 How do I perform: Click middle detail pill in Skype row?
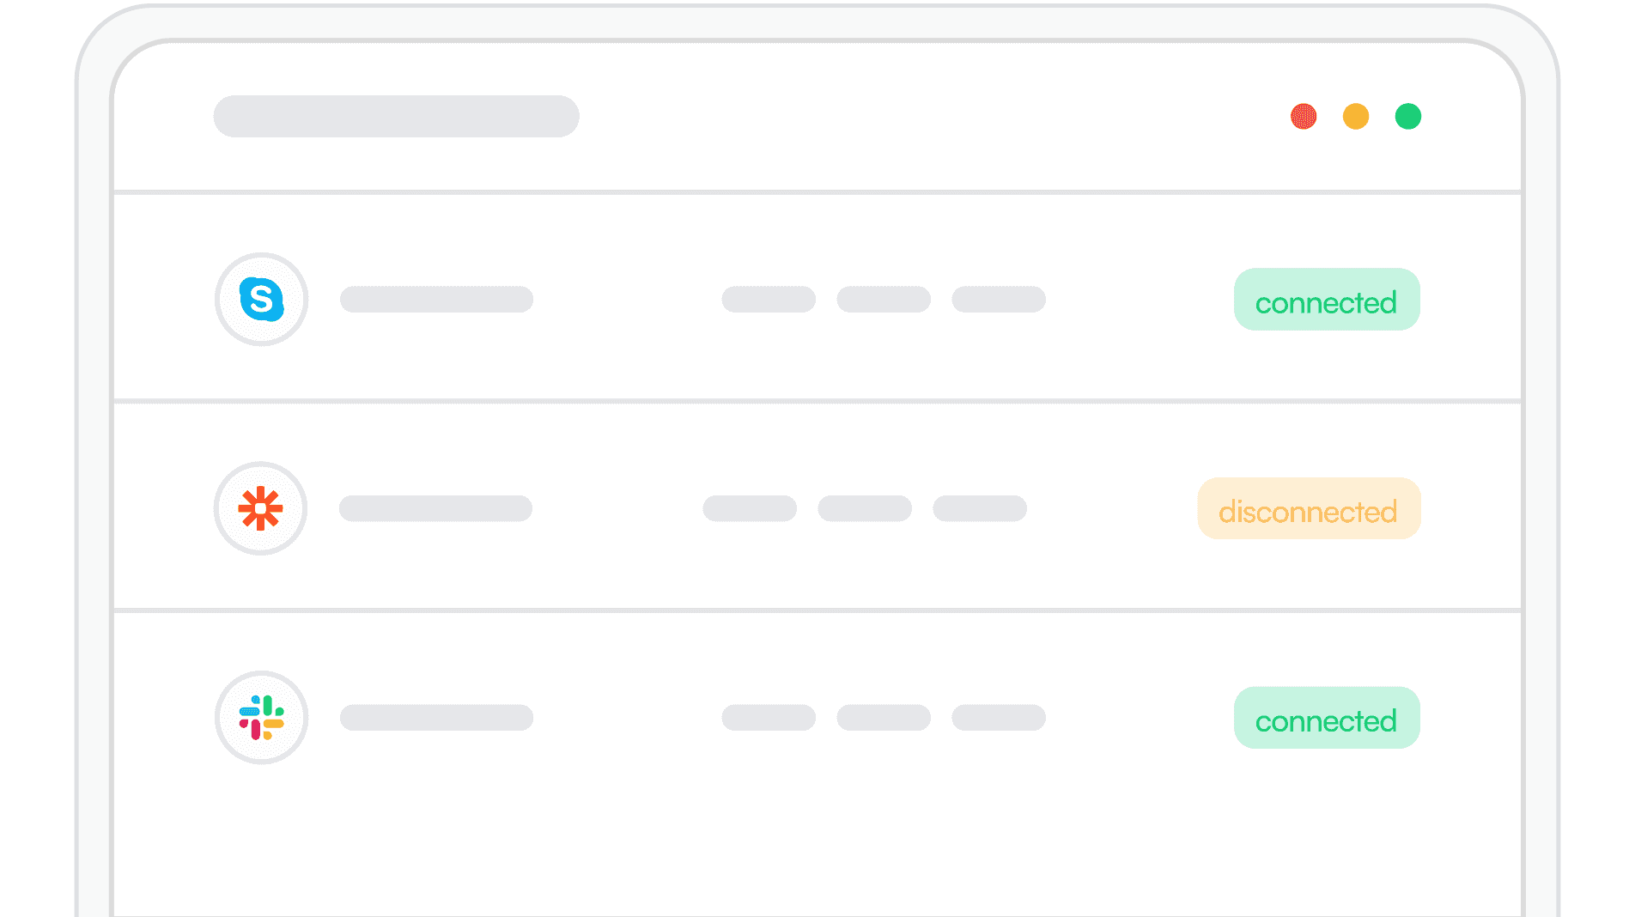tap(884, 300)
